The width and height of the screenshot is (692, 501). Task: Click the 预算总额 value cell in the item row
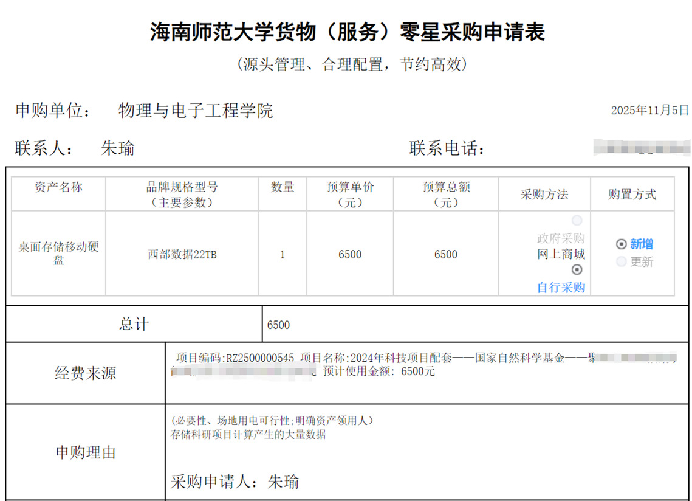click(x=445, y=255)
